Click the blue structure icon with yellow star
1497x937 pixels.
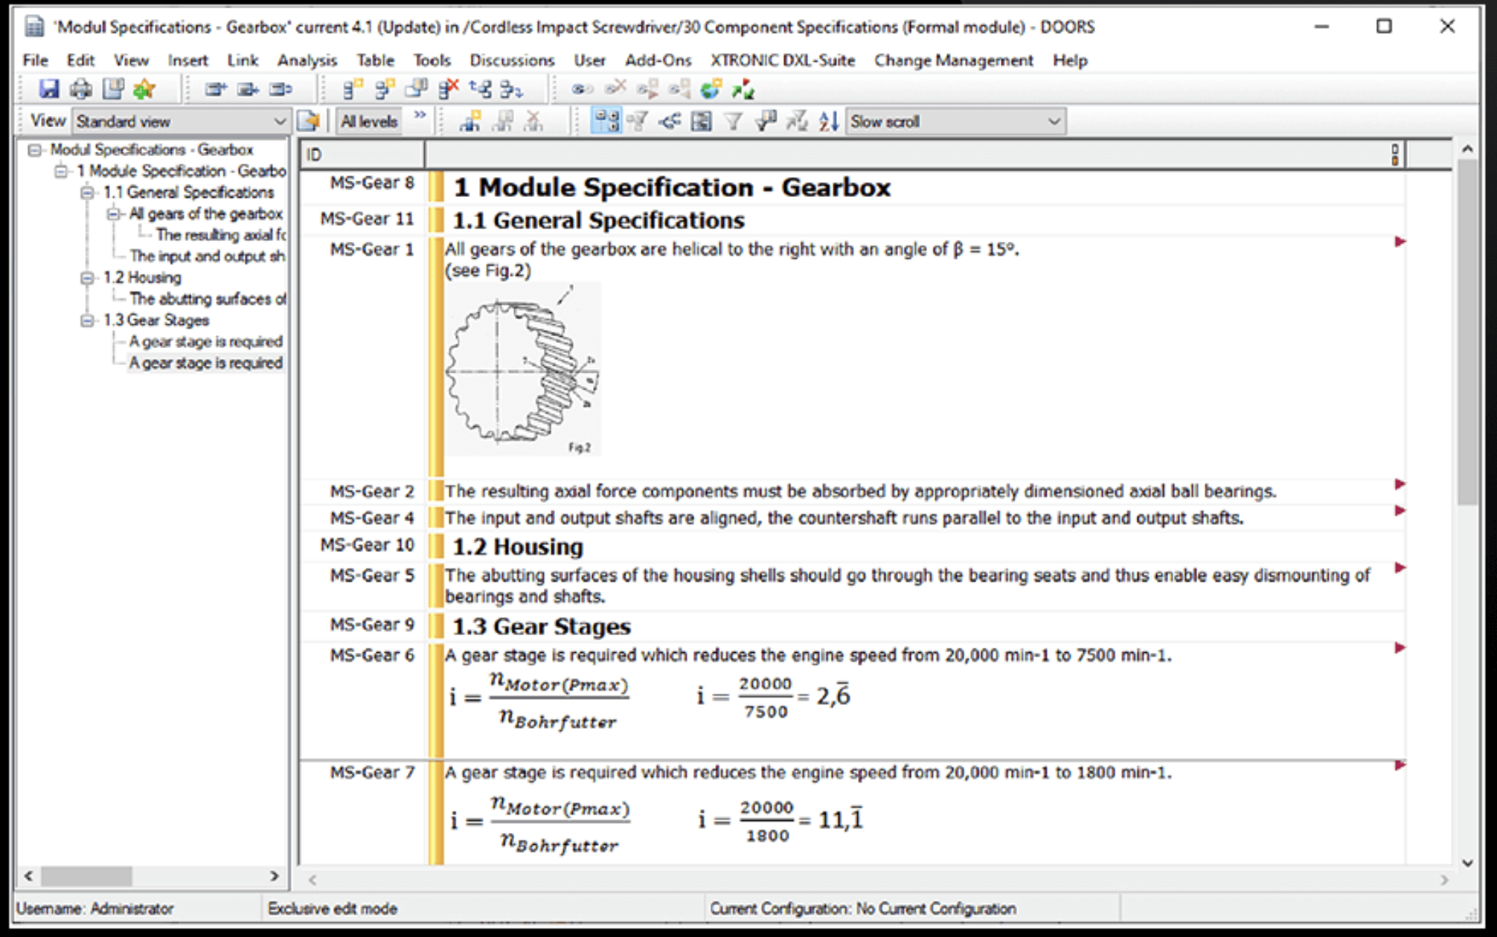click(x=469, y=121)
